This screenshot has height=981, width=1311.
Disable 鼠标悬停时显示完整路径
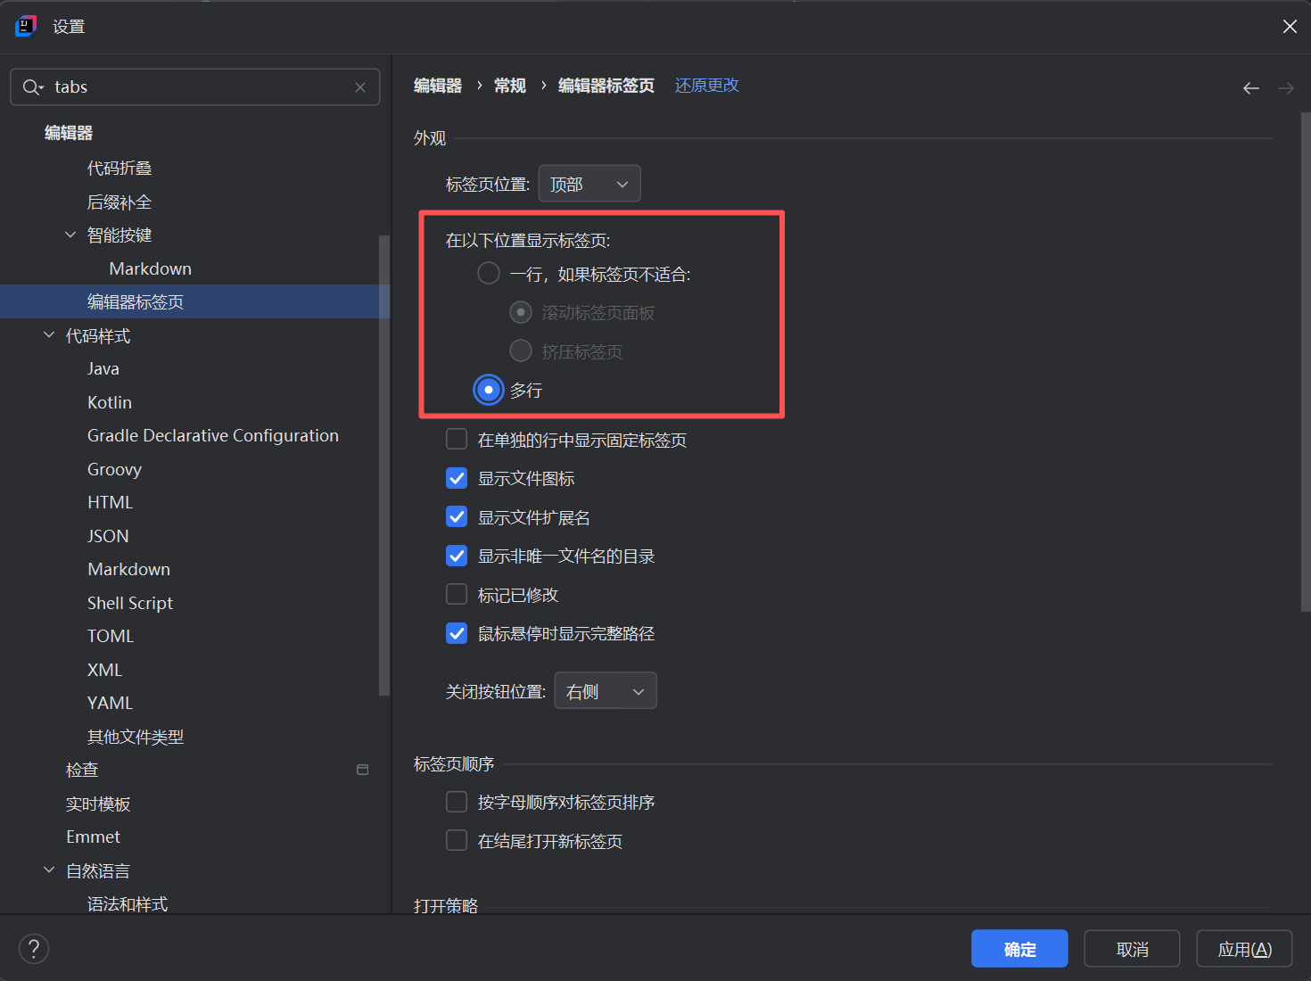click(x=456, y=633)
